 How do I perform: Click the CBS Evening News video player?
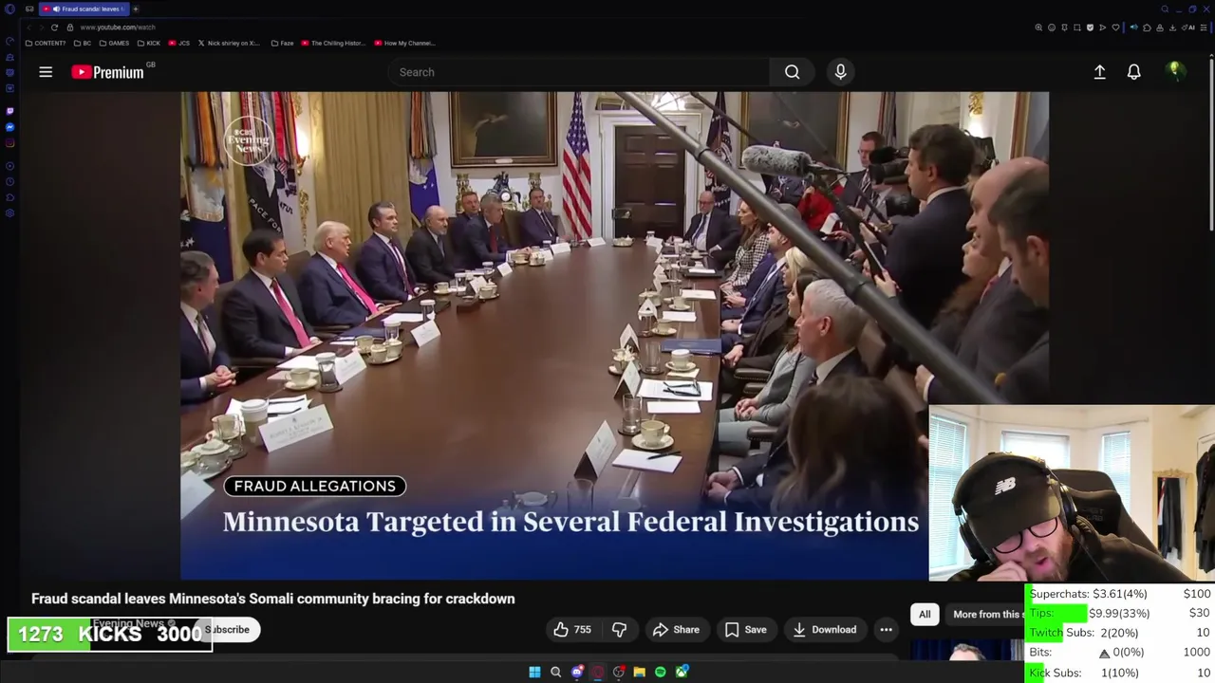pos(614,335)
